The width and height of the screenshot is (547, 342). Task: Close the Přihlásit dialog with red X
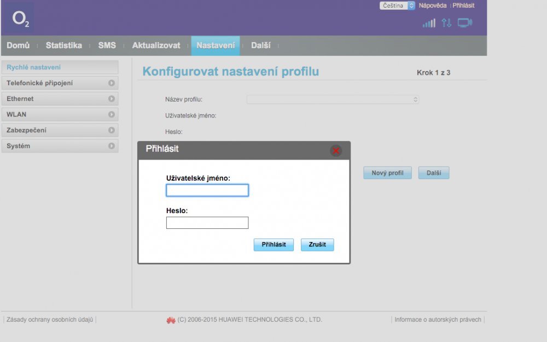[x=336, y=150]
